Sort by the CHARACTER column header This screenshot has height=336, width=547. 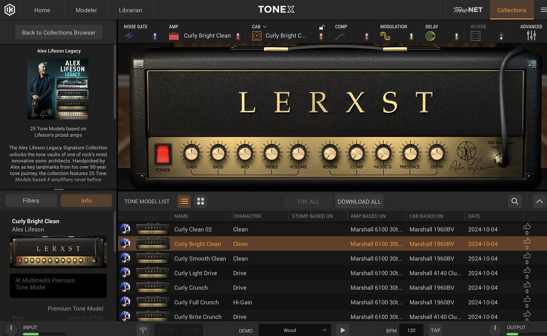coord(247,216)
